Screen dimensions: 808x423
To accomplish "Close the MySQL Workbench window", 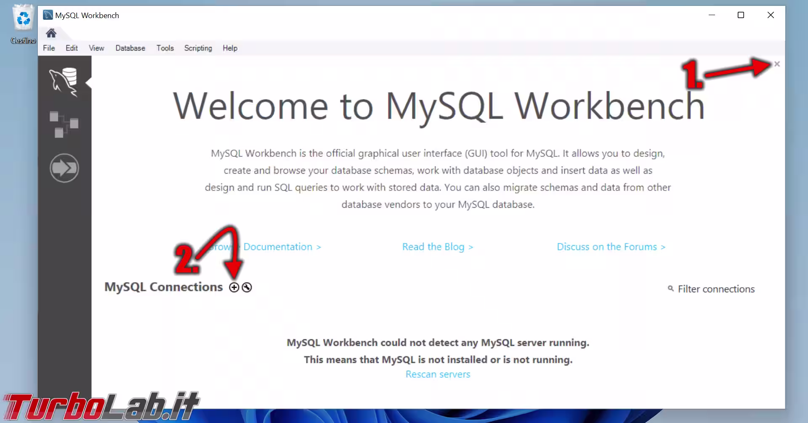I will [771, 15].
